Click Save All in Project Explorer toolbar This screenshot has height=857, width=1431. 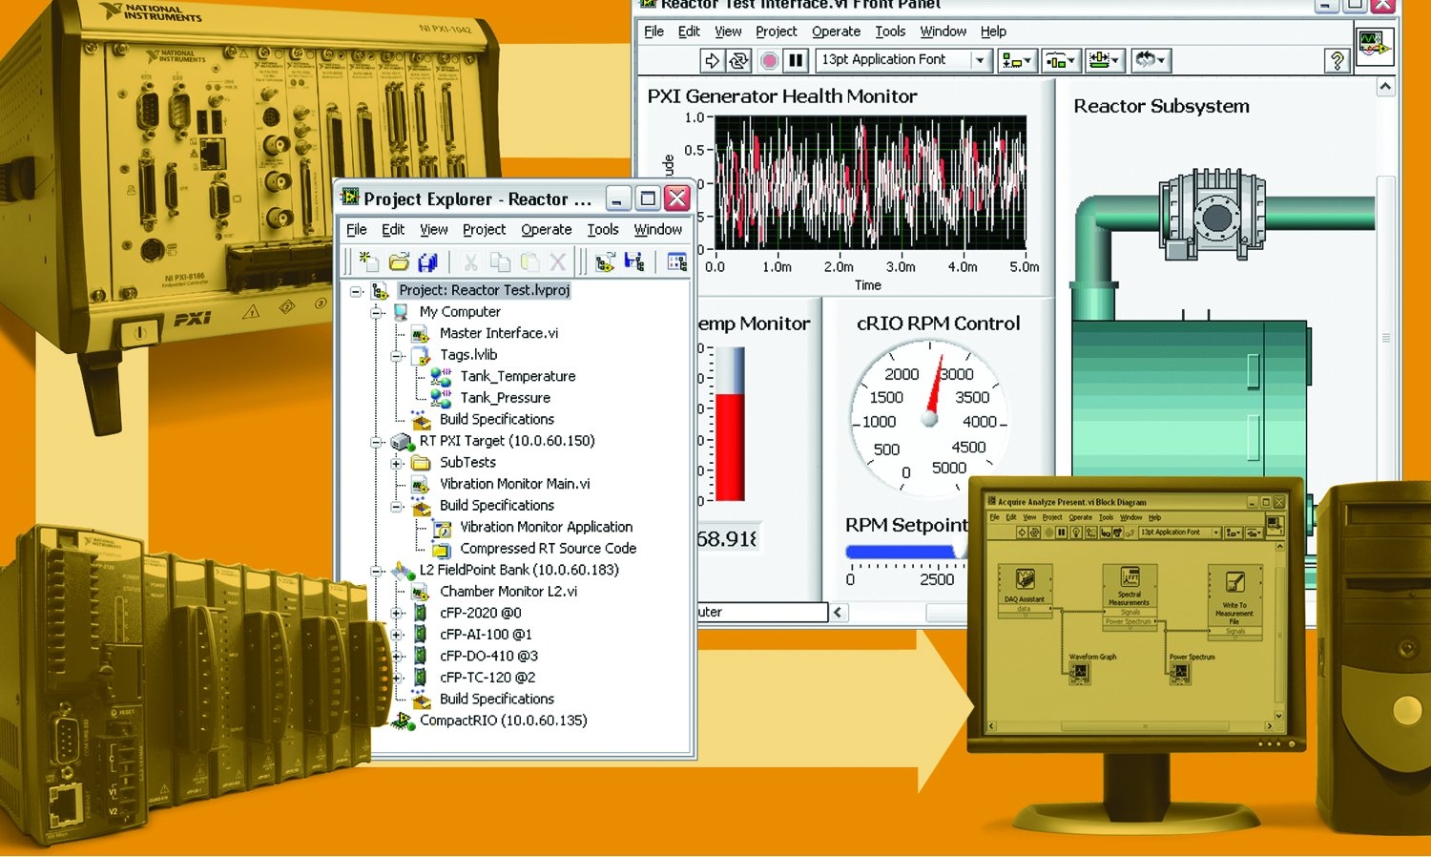427,261
